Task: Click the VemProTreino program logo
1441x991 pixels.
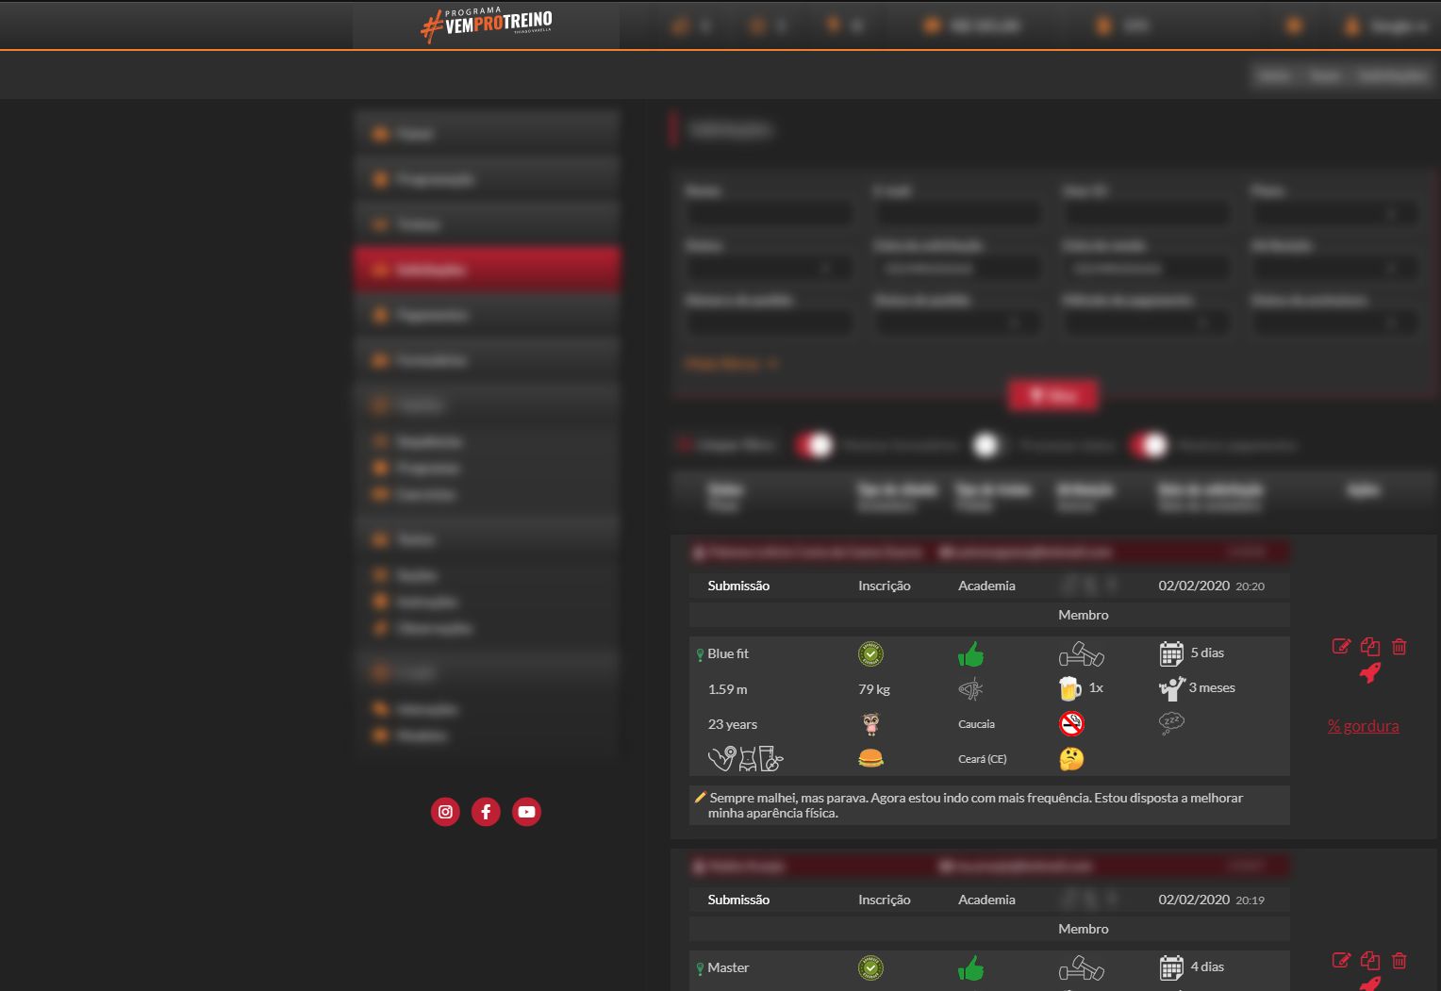Action: tap(486, 25)
